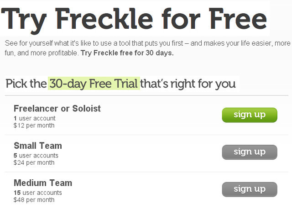Image resolution: width=292 pixels, height=209 pixels.
Task: Click the "15 user accounts" detail
Action: (x=37, y=193)
